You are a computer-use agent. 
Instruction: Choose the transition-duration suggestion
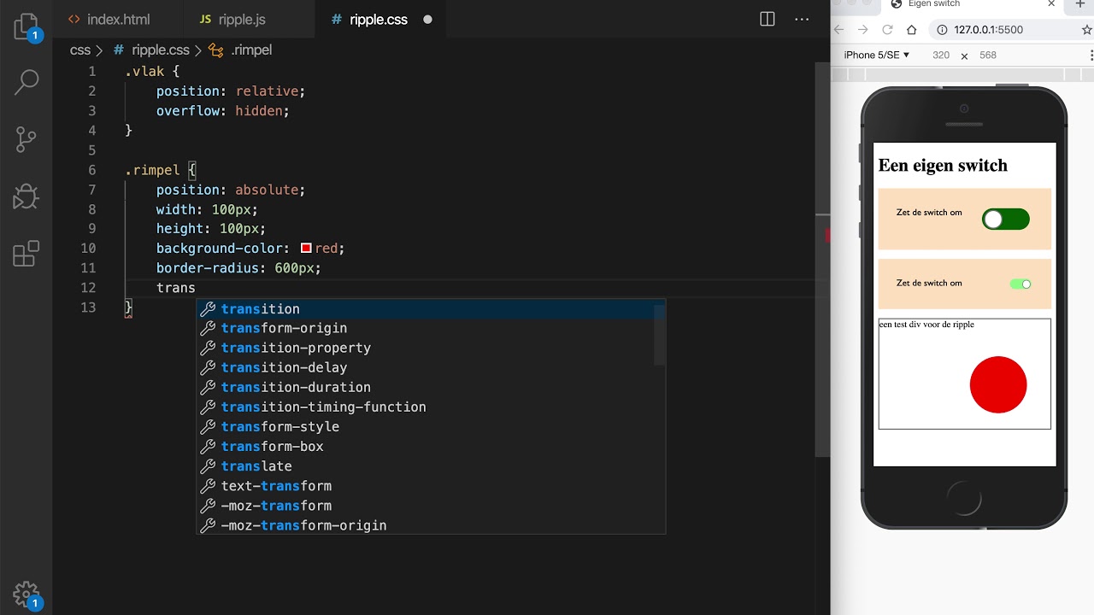(431, 388)
